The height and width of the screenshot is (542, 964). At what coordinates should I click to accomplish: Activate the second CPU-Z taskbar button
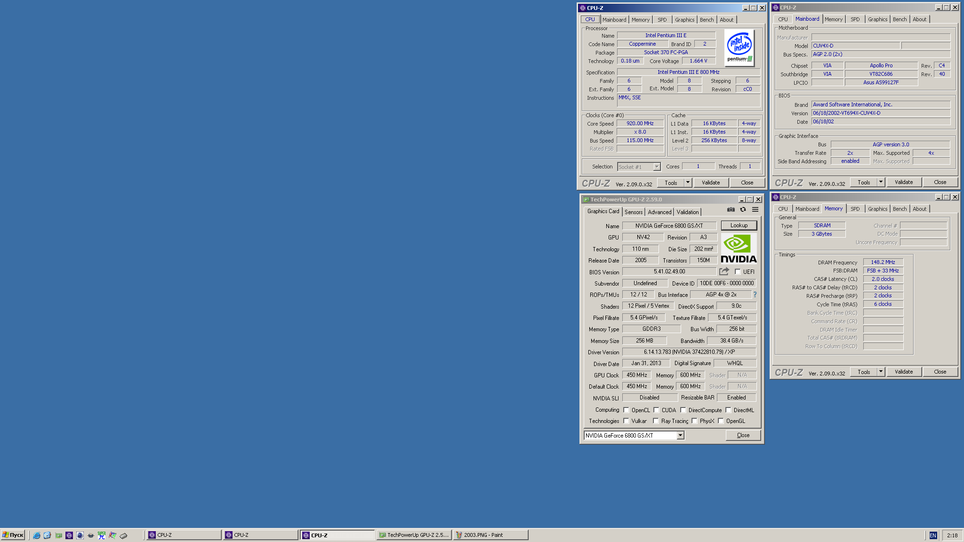point(260,535)
